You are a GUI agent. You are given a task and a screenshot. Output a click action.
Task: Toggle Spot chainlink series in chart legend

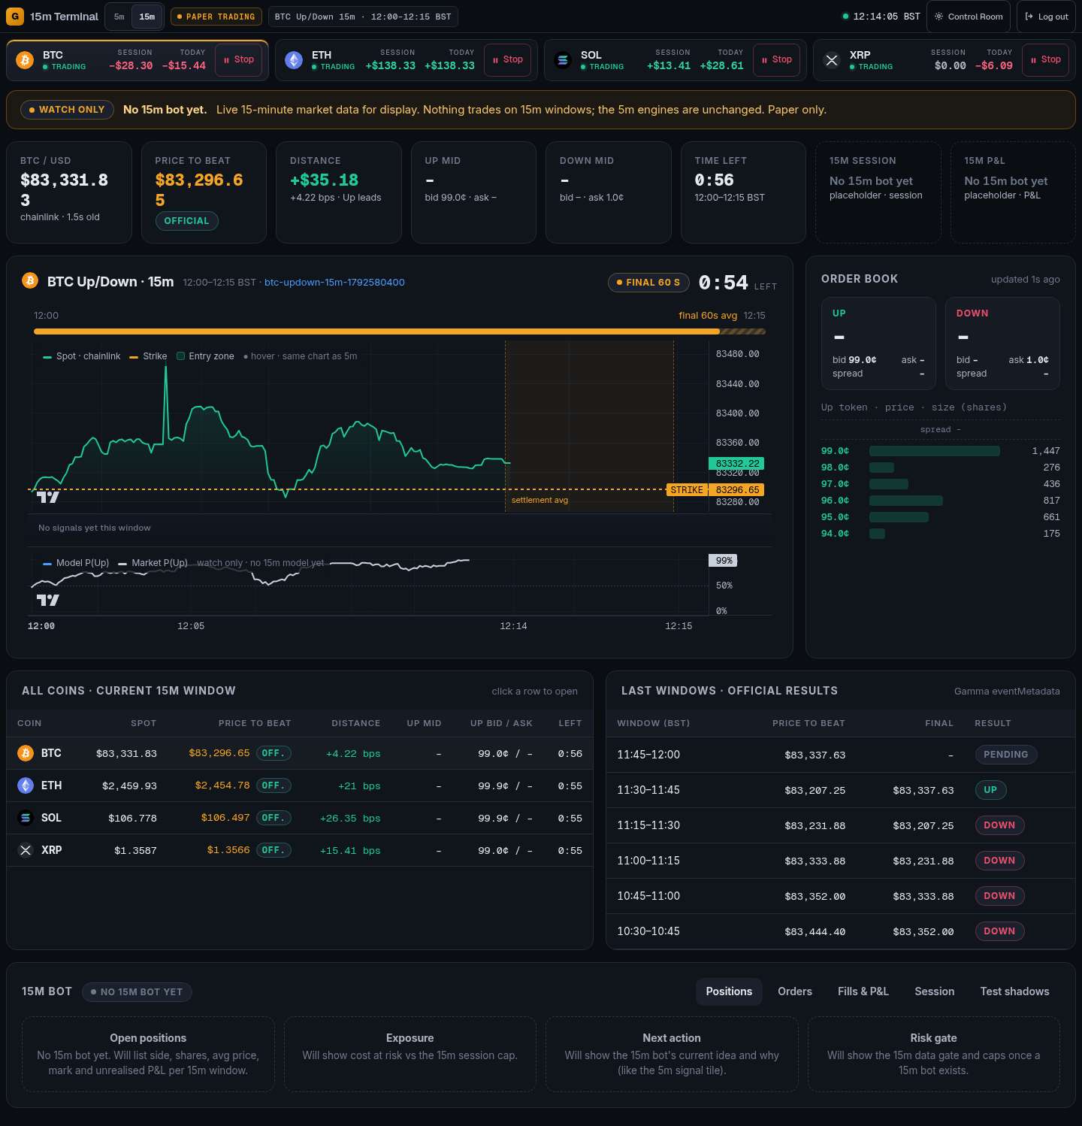pos(83,356)
